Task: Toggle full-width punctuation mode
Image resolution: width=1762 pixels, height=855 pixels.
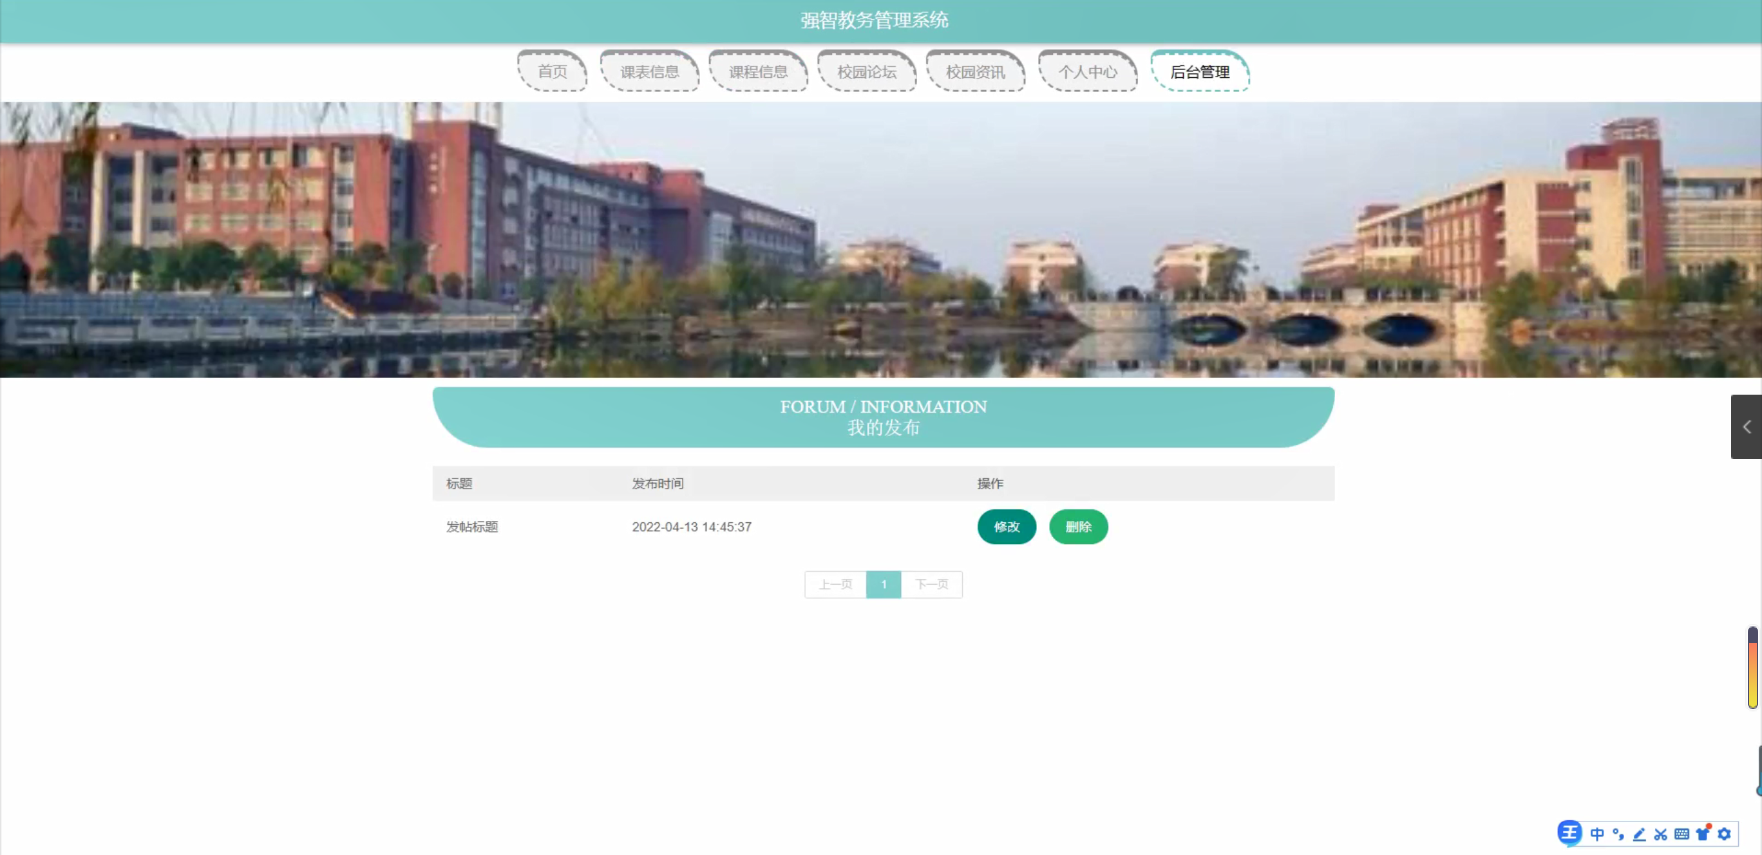Action: click(1618, 833)
